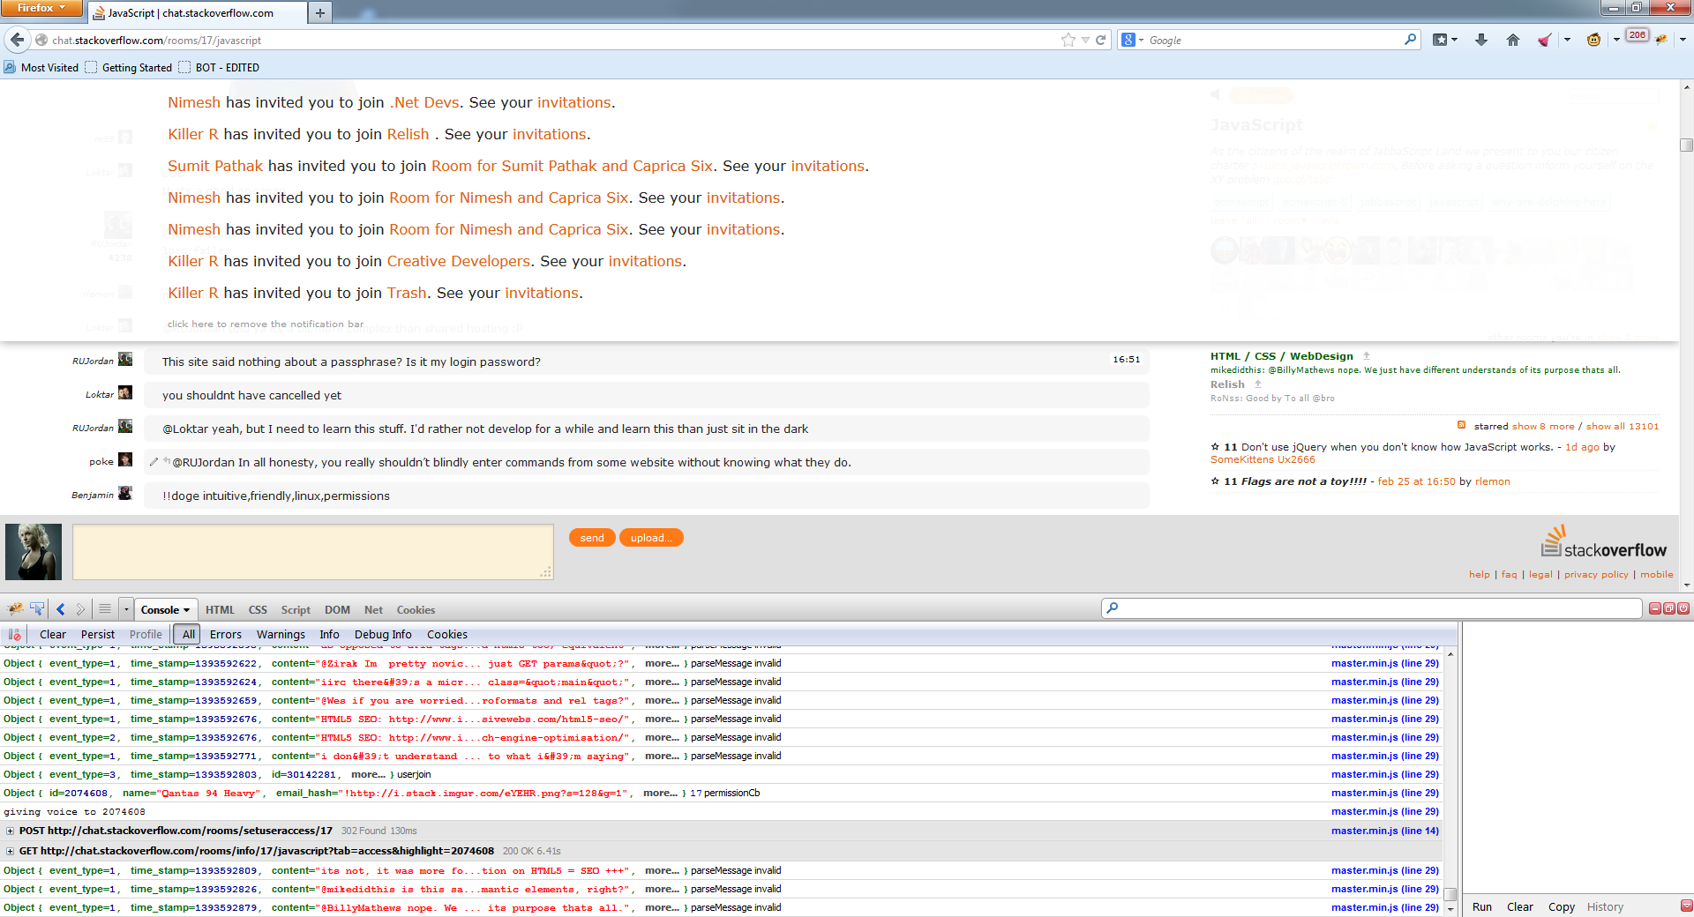
Task: Click the Firebug forward arrow
Action: tap(80, 609)
